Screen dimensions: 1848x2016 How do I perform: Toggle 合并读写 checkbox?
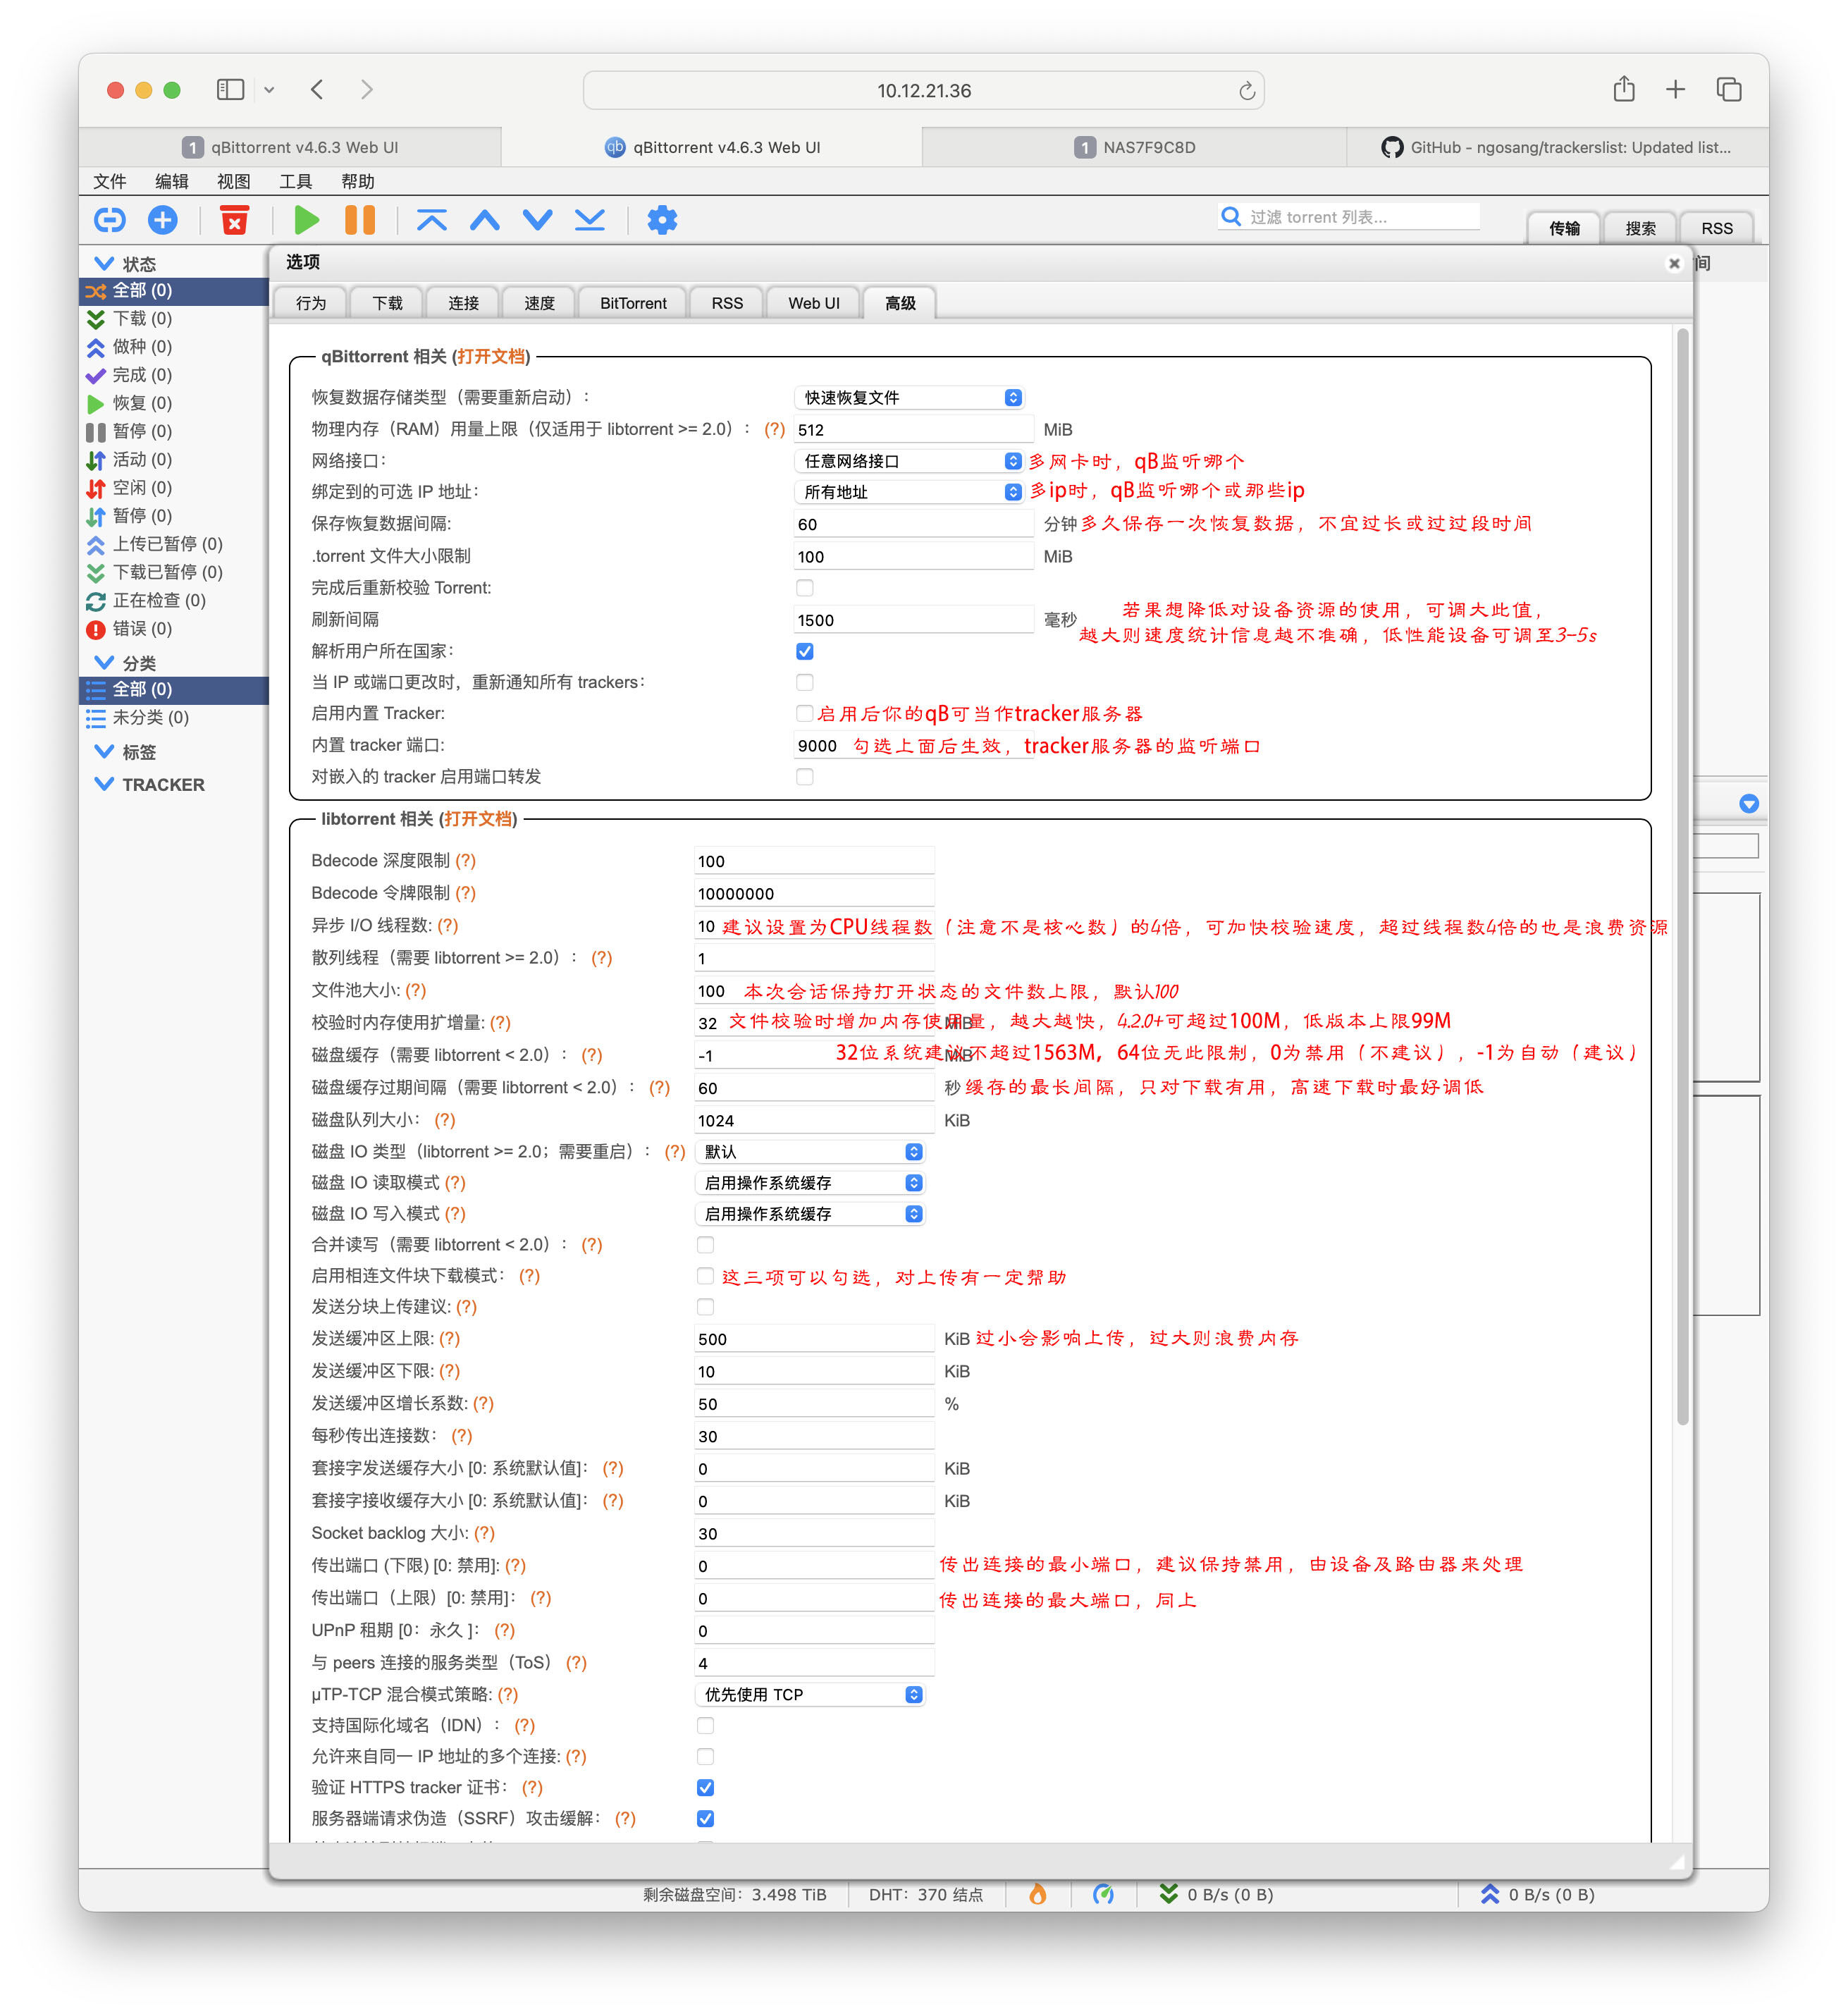706,1245
